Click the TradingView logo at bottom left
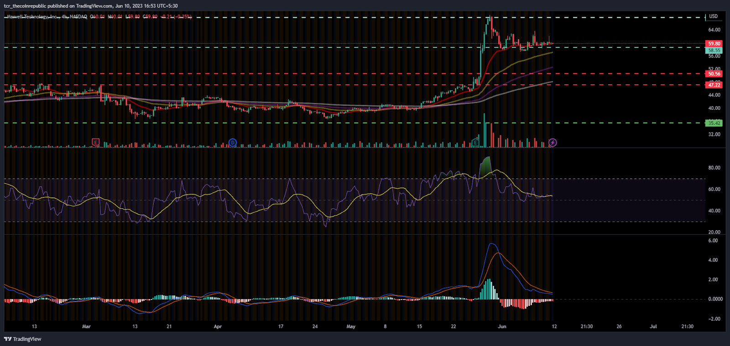The height and width of the screenshot is (346, 730). (x=23, y=339)
